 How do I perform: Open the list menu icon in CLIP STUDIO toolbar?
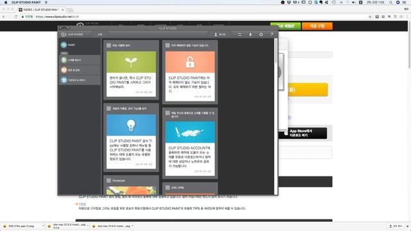tap(240, 34)
